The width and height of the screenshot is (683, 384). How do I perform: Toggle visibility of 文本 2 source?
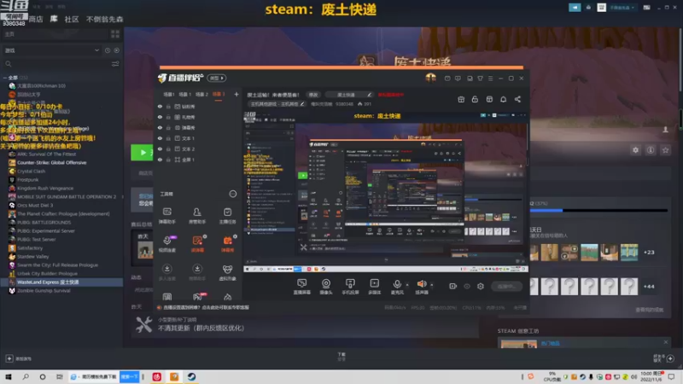coord(160,148)
